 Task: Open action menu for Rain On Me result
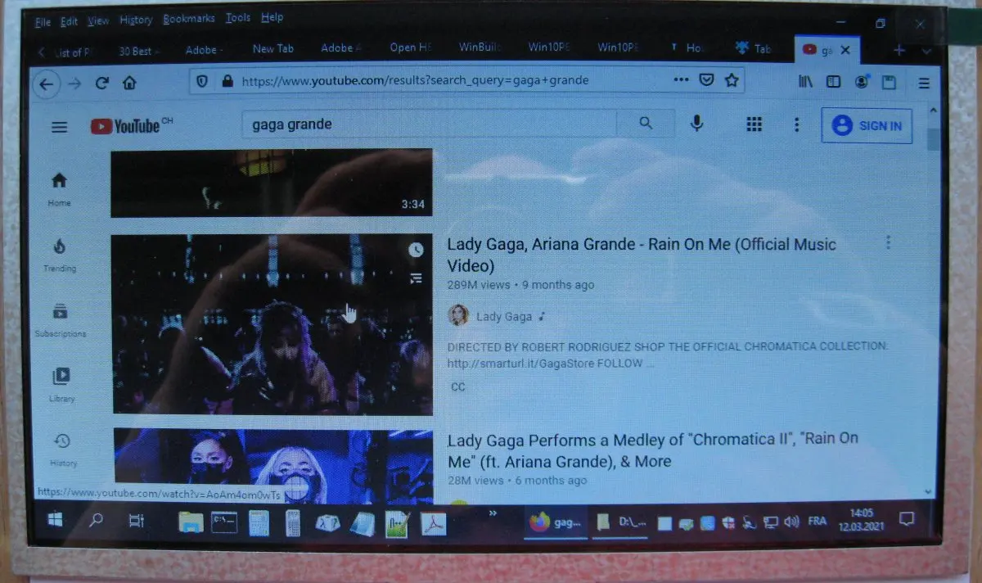888,242
